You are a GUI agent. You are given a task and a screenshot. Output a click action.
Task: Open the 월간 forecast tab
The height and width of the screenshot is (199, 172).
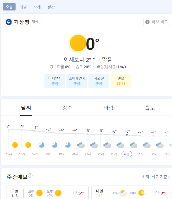(x=51, y=7)
